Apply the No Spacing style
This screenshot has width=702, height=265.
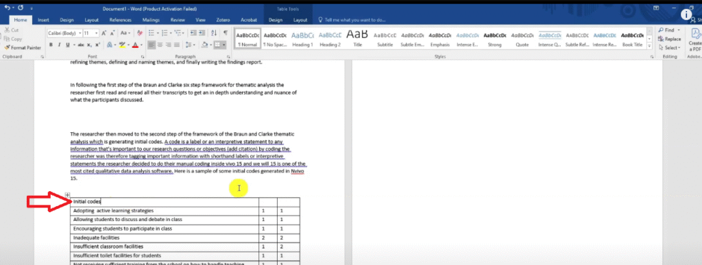point(275,39)
